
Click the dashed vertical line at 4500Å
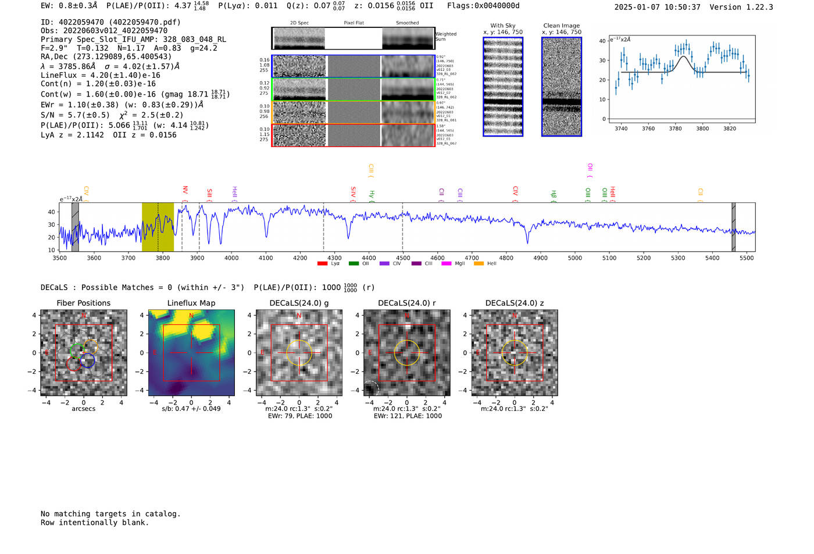point(402,227)
